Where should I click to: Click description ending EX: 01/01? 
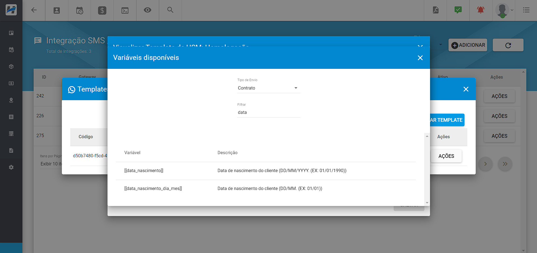[270, 188]
